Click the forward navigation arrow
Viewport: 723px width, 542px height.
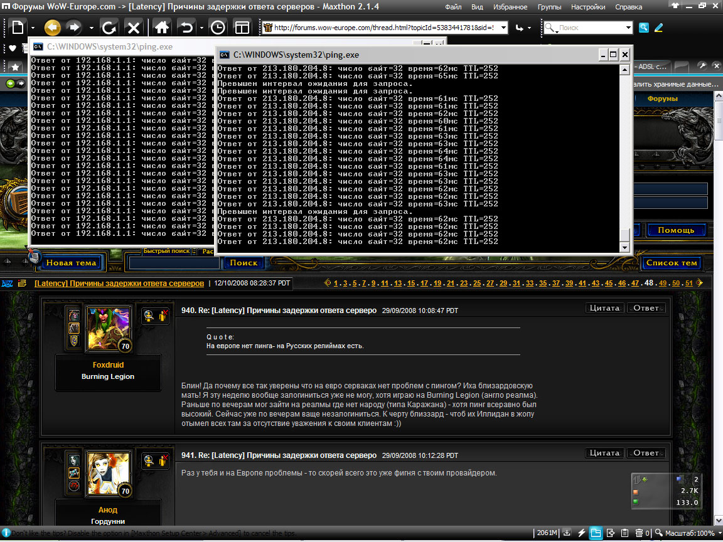point(74,28)
